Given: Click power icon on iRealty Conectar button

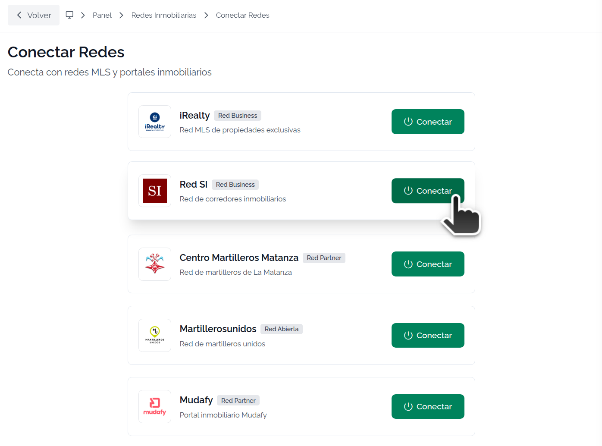Looking at the screenshot, I should click(408, 122).
